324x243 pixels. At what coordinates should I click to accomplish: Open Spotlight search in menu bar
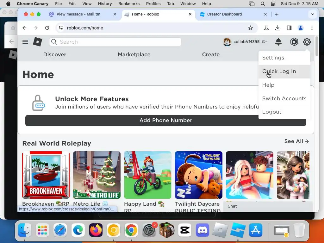[x=263, y=4]
